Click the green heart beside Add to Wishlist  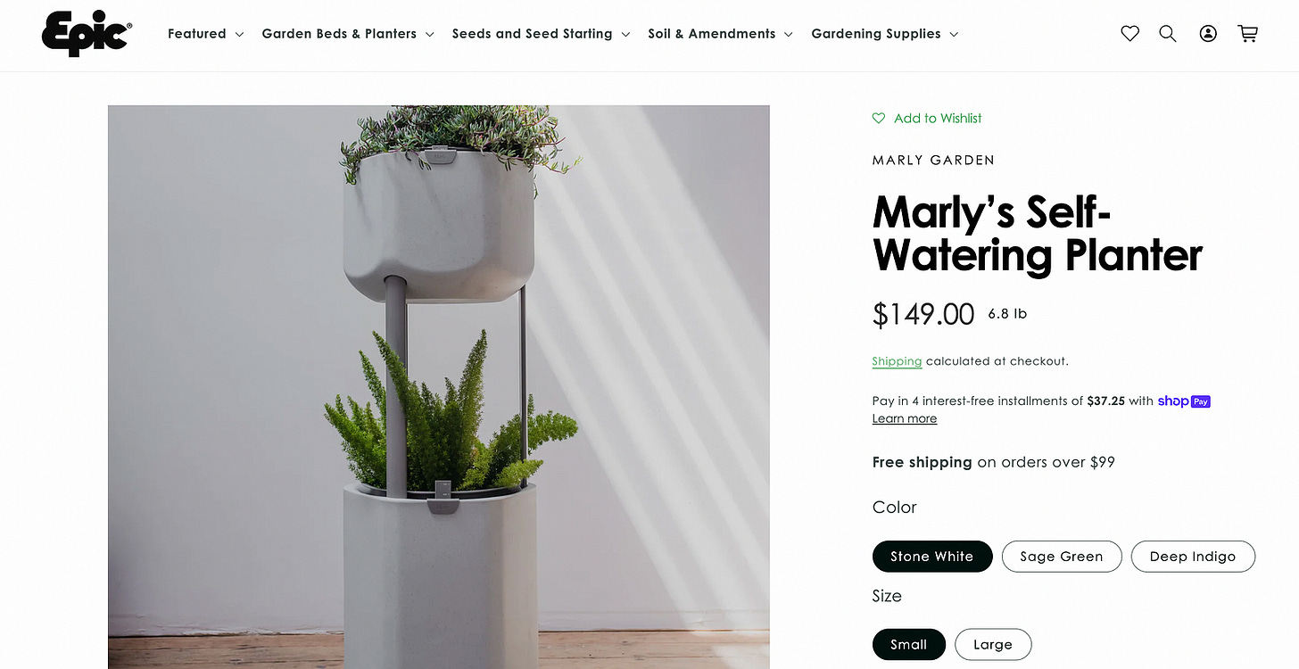(879, 118)
